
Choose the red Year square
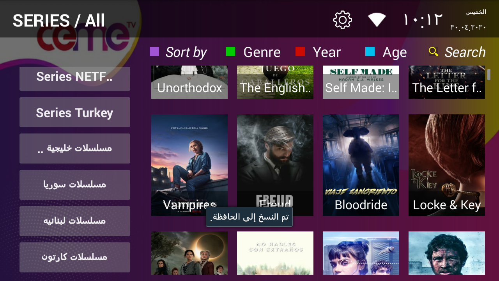tap(300, 52)
